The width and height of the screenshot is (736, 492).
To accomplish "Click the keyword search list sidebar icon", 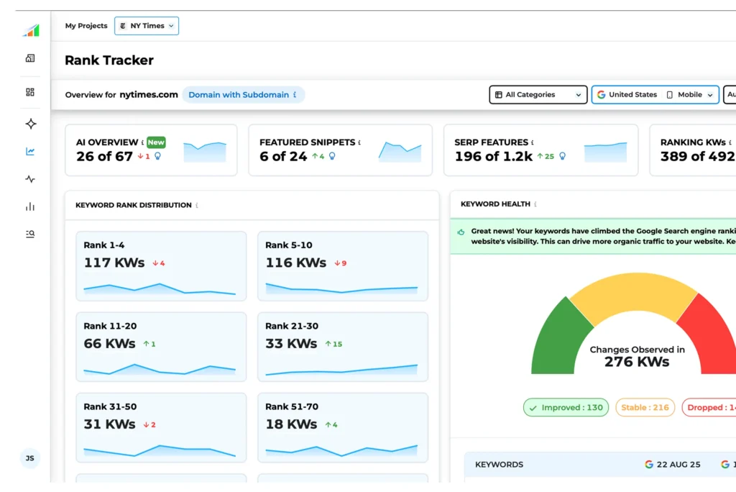I will tap(30, 234).
